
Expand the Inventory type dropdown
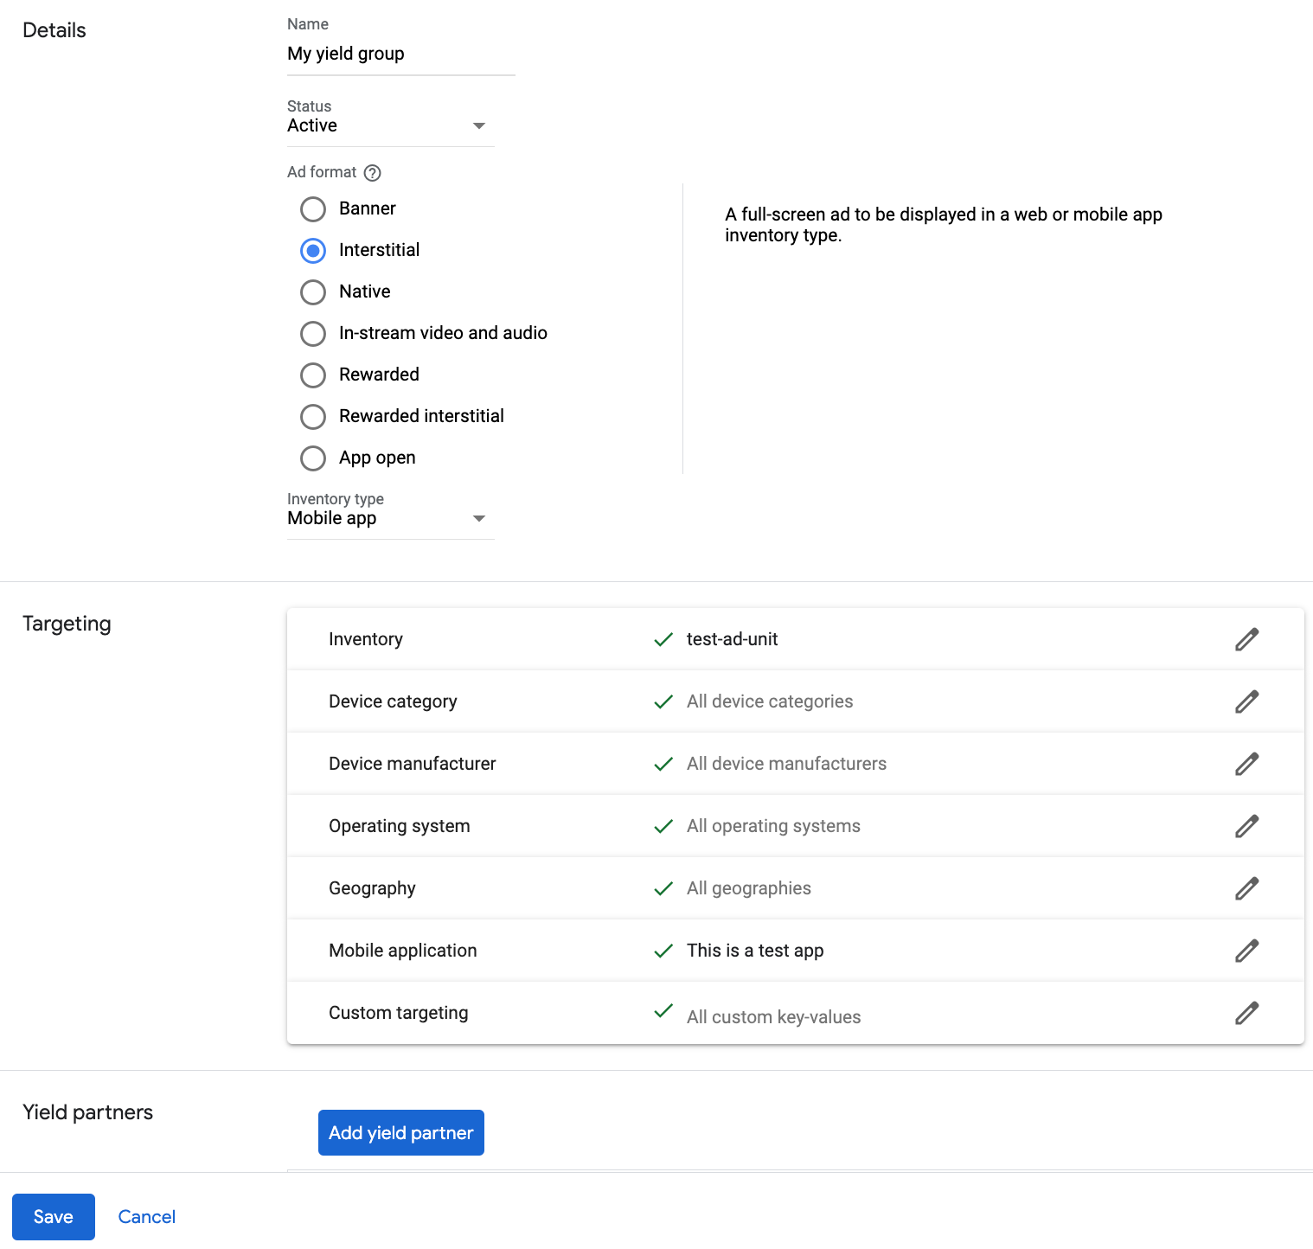(390, 519)
